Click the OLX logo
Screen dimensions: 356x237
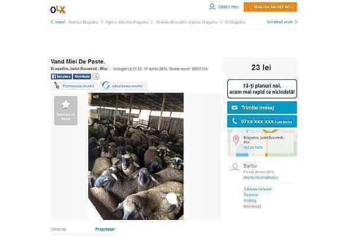coord(58,9)
